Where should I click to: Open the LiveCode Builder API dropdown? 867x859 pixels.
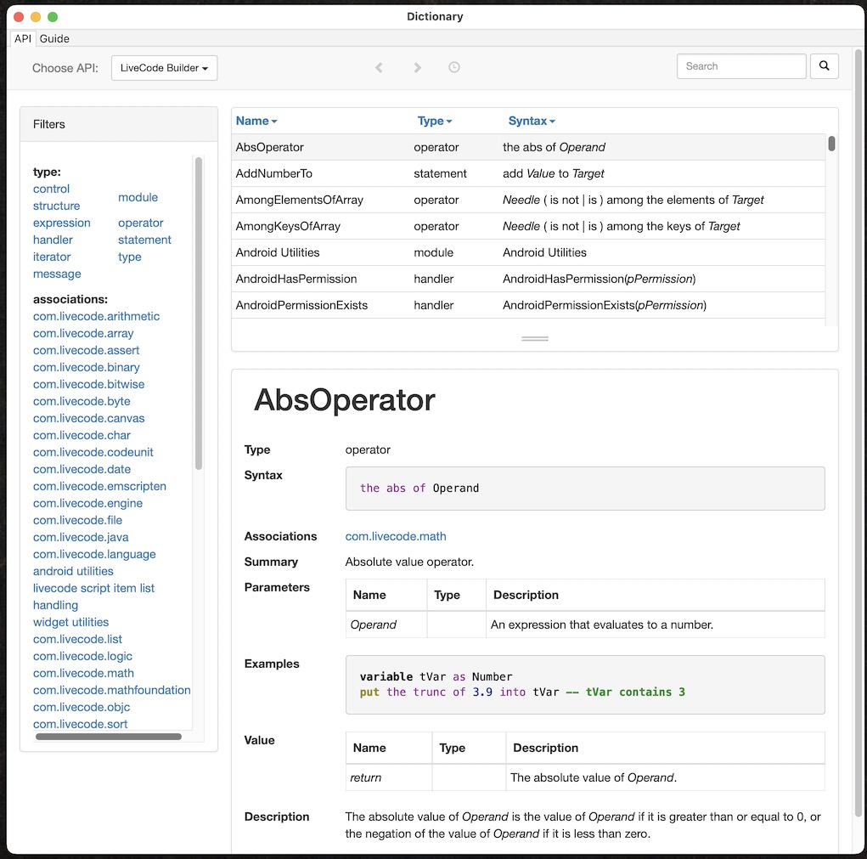[x=164, y=68]
